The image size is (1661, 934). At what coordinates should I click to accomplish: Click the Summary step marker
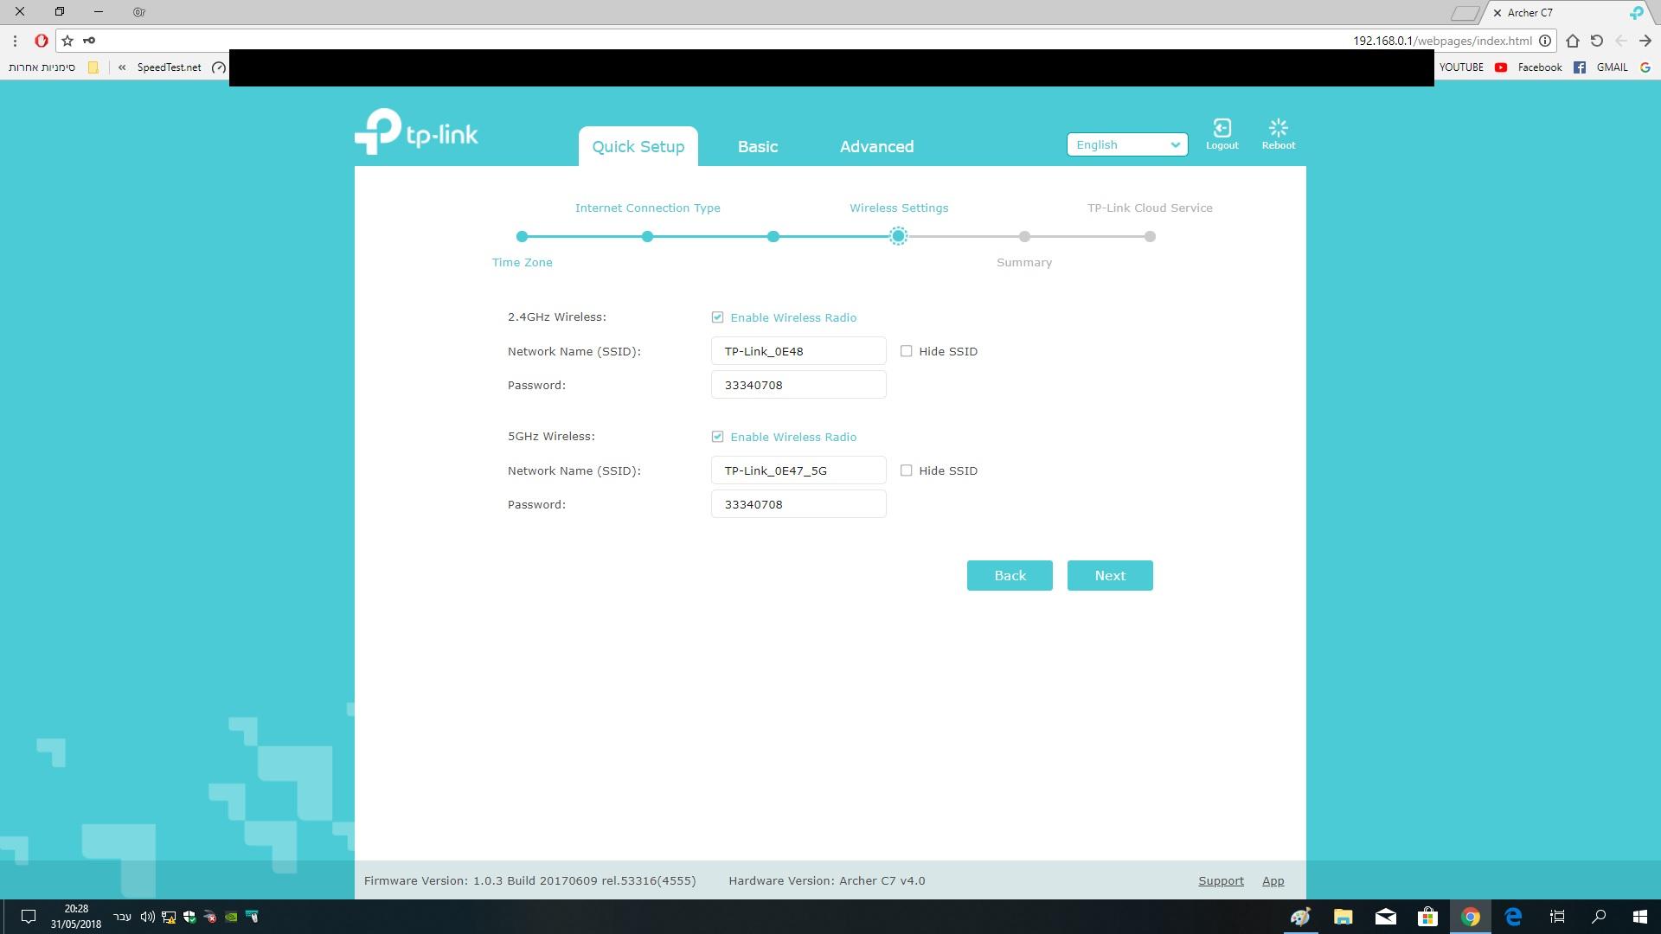1024,236
